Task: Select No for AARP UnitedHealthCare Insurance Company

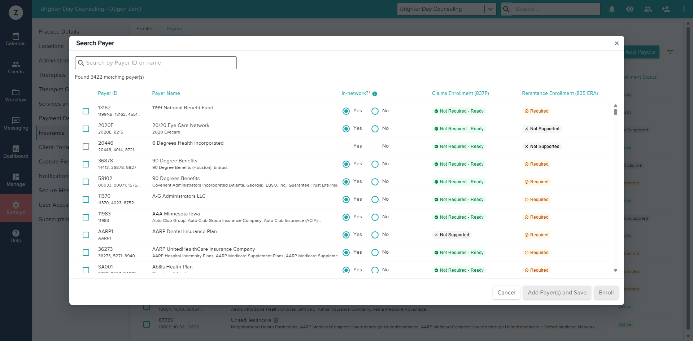Action: pos(375,253)
